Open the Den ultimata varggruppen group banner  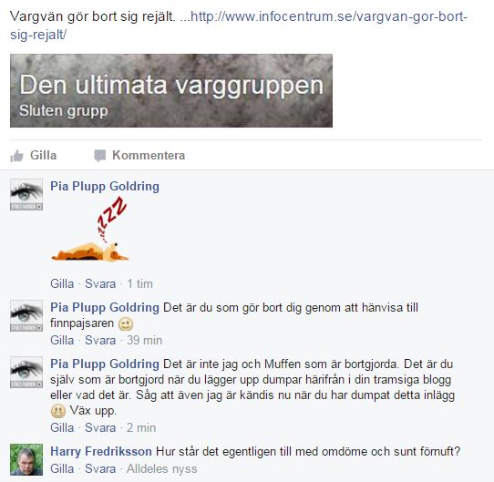coord(171,91)
